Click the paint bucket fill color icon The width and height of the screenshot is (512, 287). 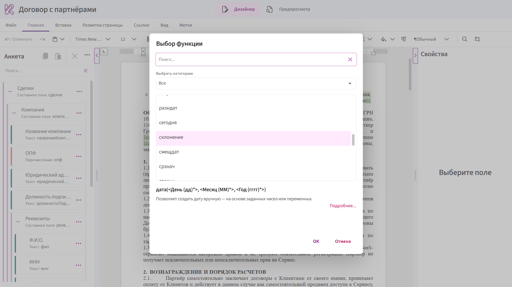(383, 39)
